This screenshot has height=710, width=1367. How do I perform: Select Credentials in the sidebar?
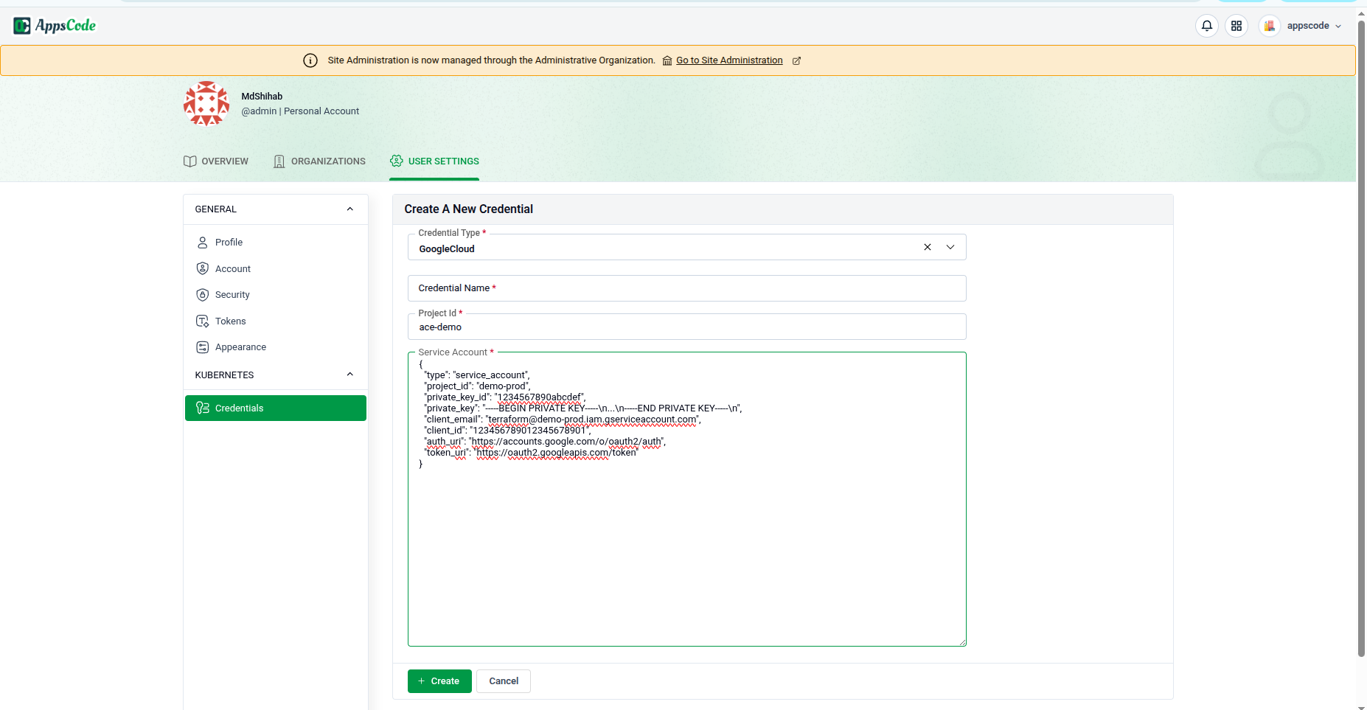(x=276, y=408)
